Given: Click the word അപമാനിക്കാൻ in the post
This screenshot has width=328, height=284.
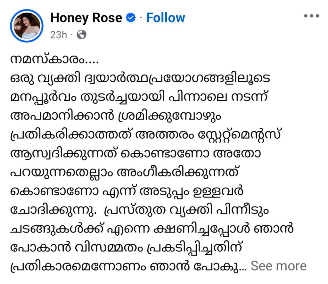Looking at the screenshot, I should coord(62,116).
